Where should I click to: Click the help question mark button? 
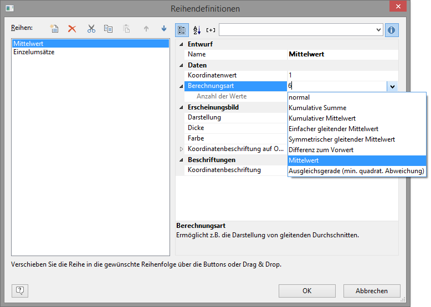pyautogui.click(x=20, y=290)
